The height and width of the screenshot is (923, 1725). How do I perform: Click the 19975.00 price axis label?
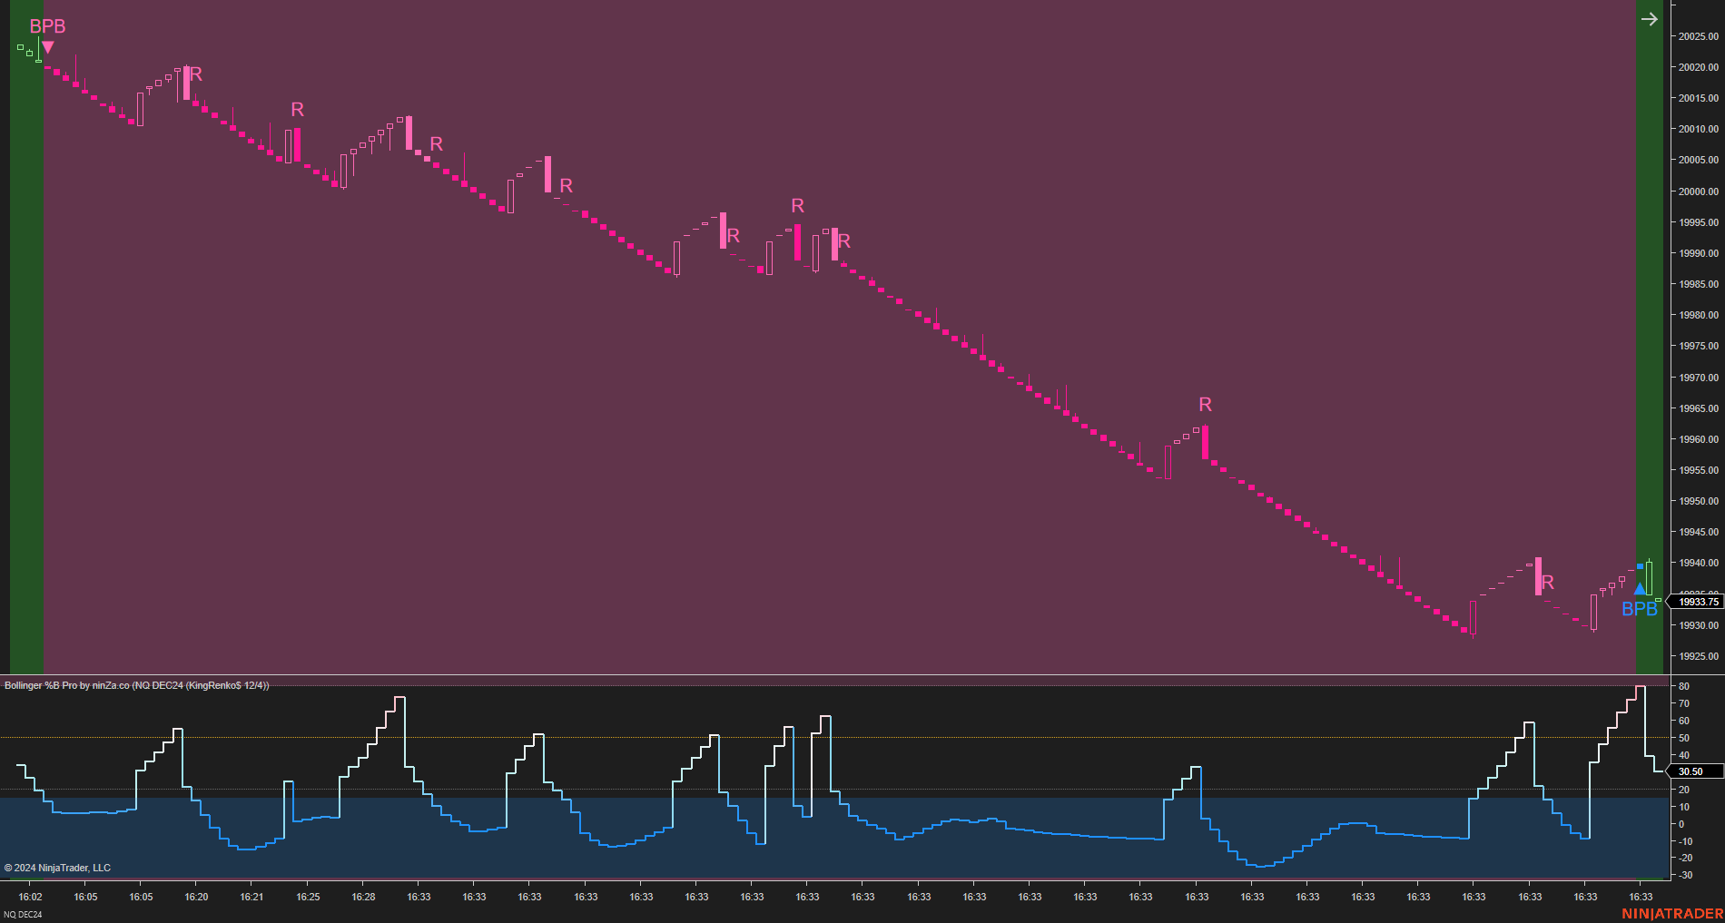click(x=1698, y=346)
